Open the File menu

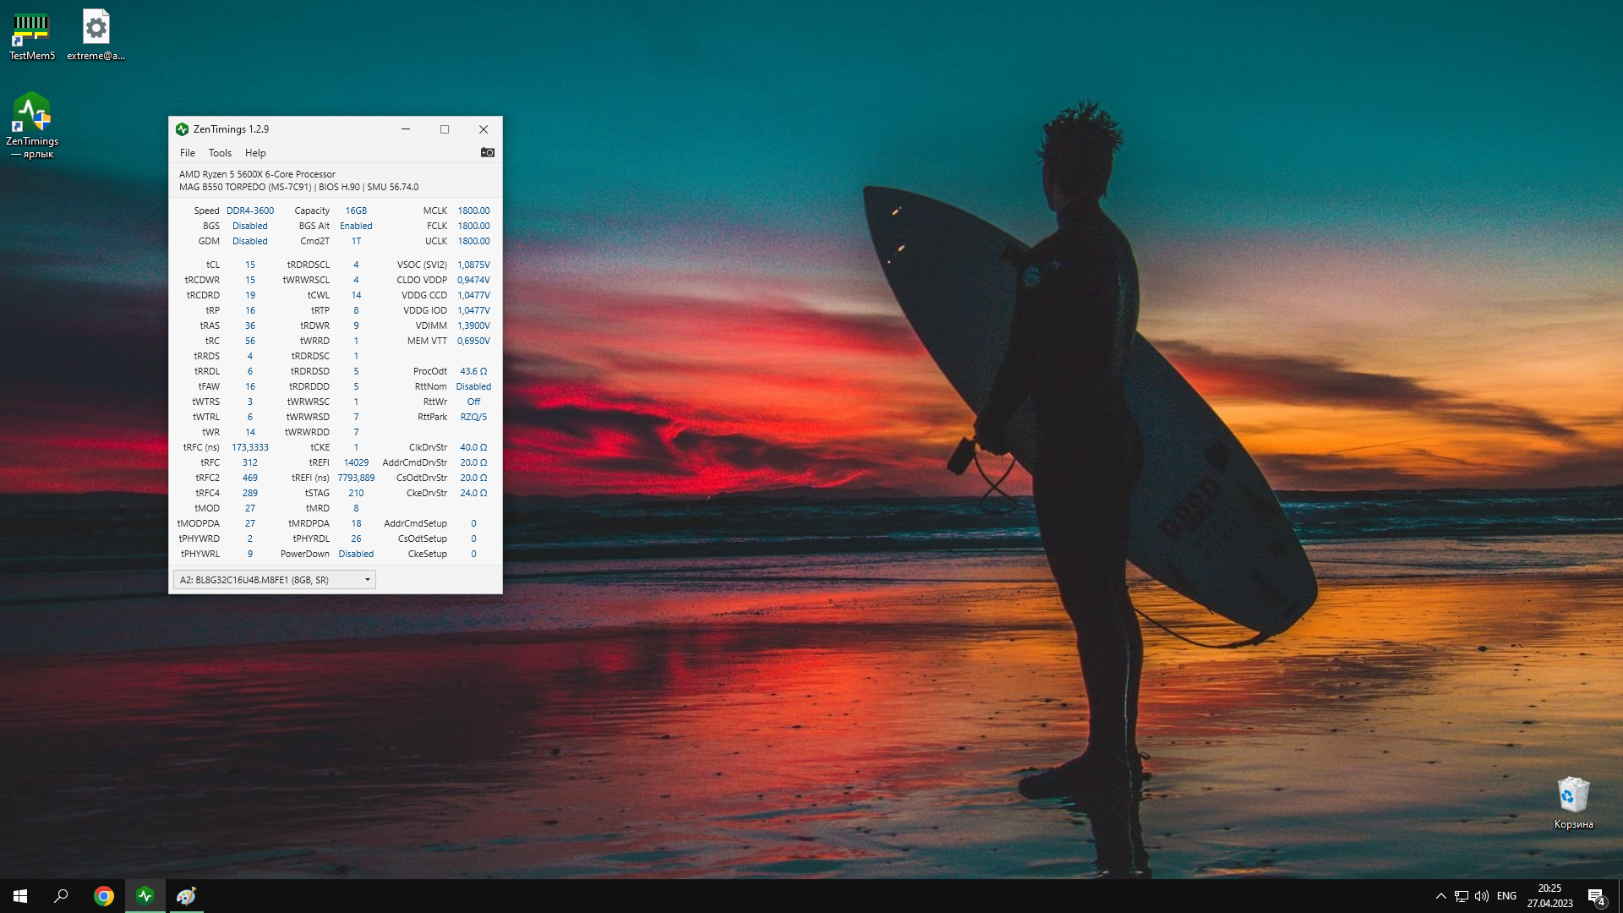187,153
